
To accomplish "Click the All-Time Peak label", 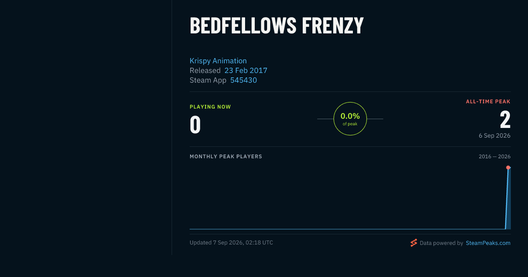I will tap(488, 102).
